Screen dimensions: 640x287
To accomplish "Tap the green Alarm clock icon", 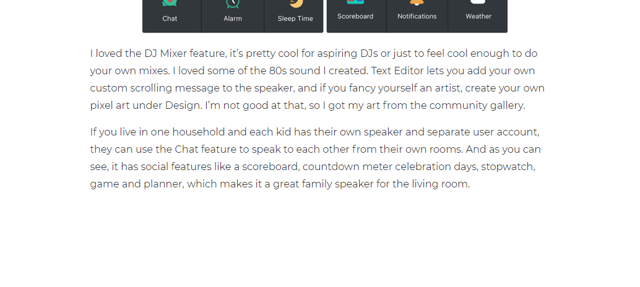I will (x=233, y=3).
